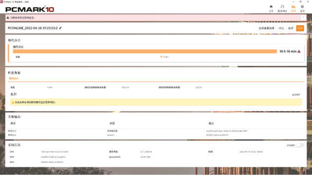Click the pencil icon to rename PCONLINE result
Image resolution: width=312 pixels, height=175 pixels.
click(60, 28)
